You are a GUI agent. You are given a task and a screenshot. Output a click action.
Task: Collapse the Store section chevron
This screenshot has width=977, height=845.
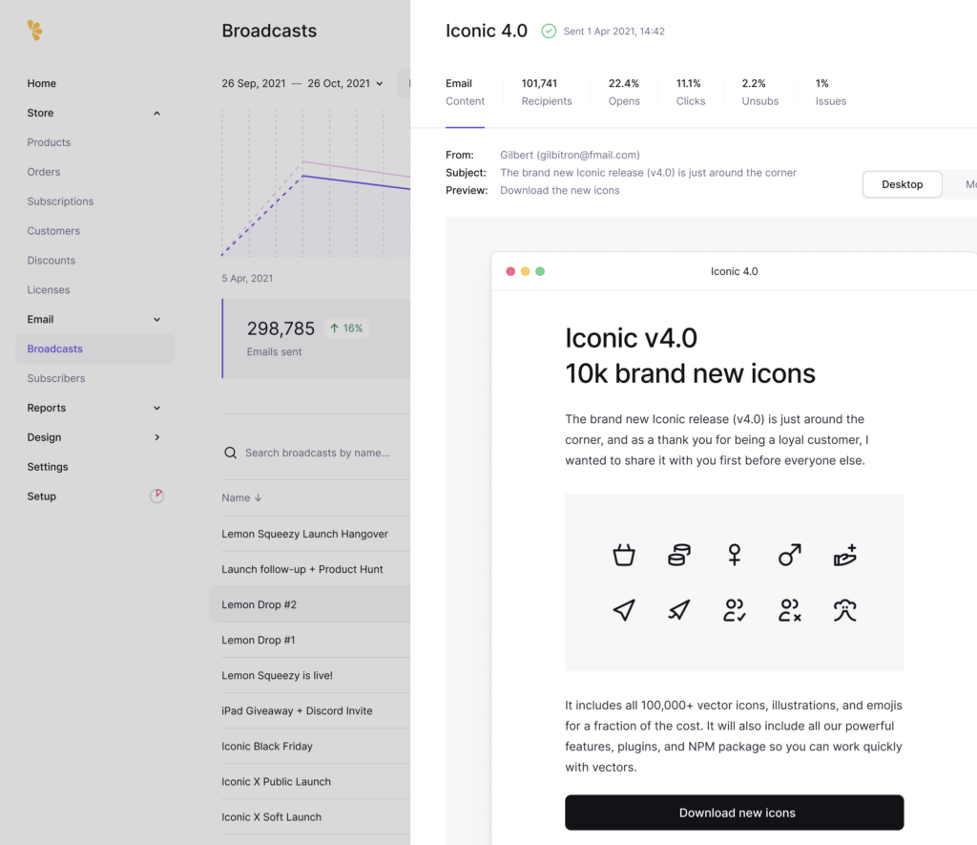point(157,113)
